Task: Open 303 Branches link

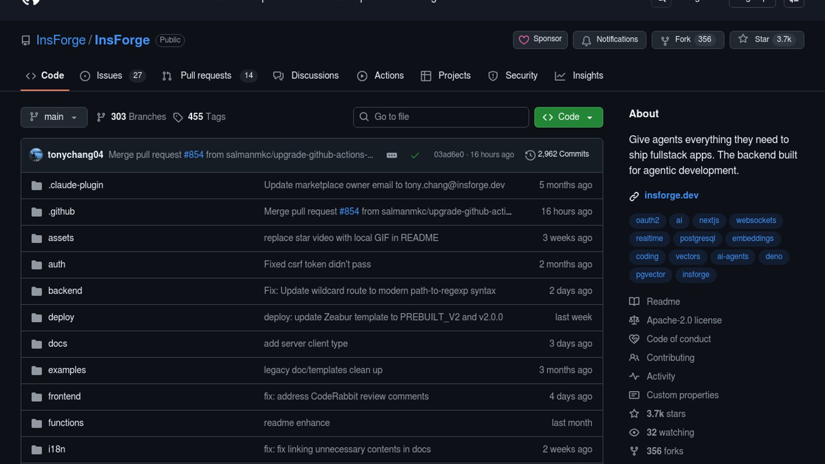Action: click(x=138, y=117)
